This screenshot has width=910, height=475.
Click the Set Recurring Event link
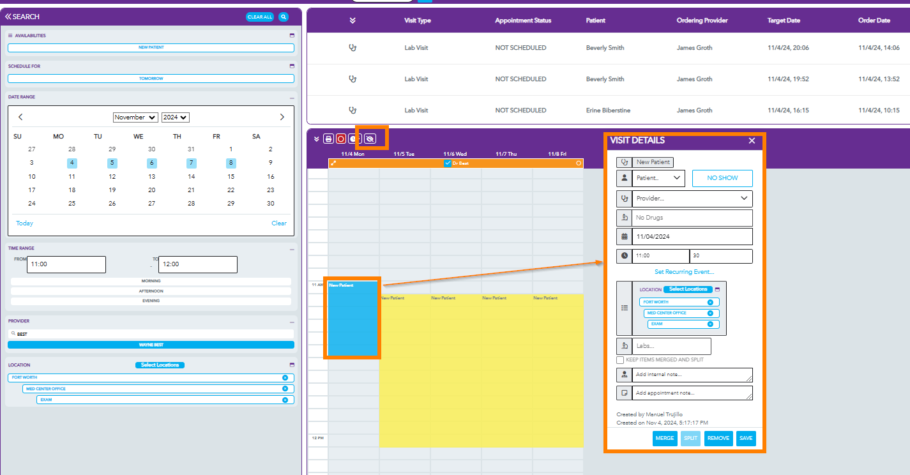[x=684, y=272]
